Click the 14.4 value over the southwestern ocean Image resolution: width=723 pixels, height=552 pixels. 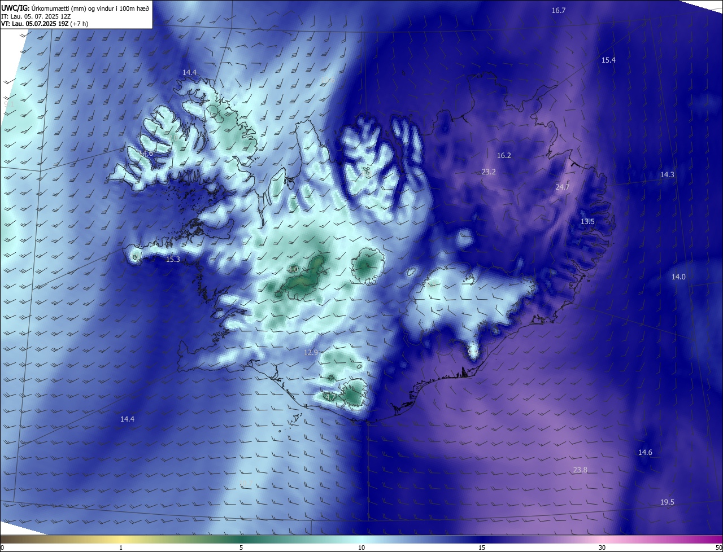point(128,419)
